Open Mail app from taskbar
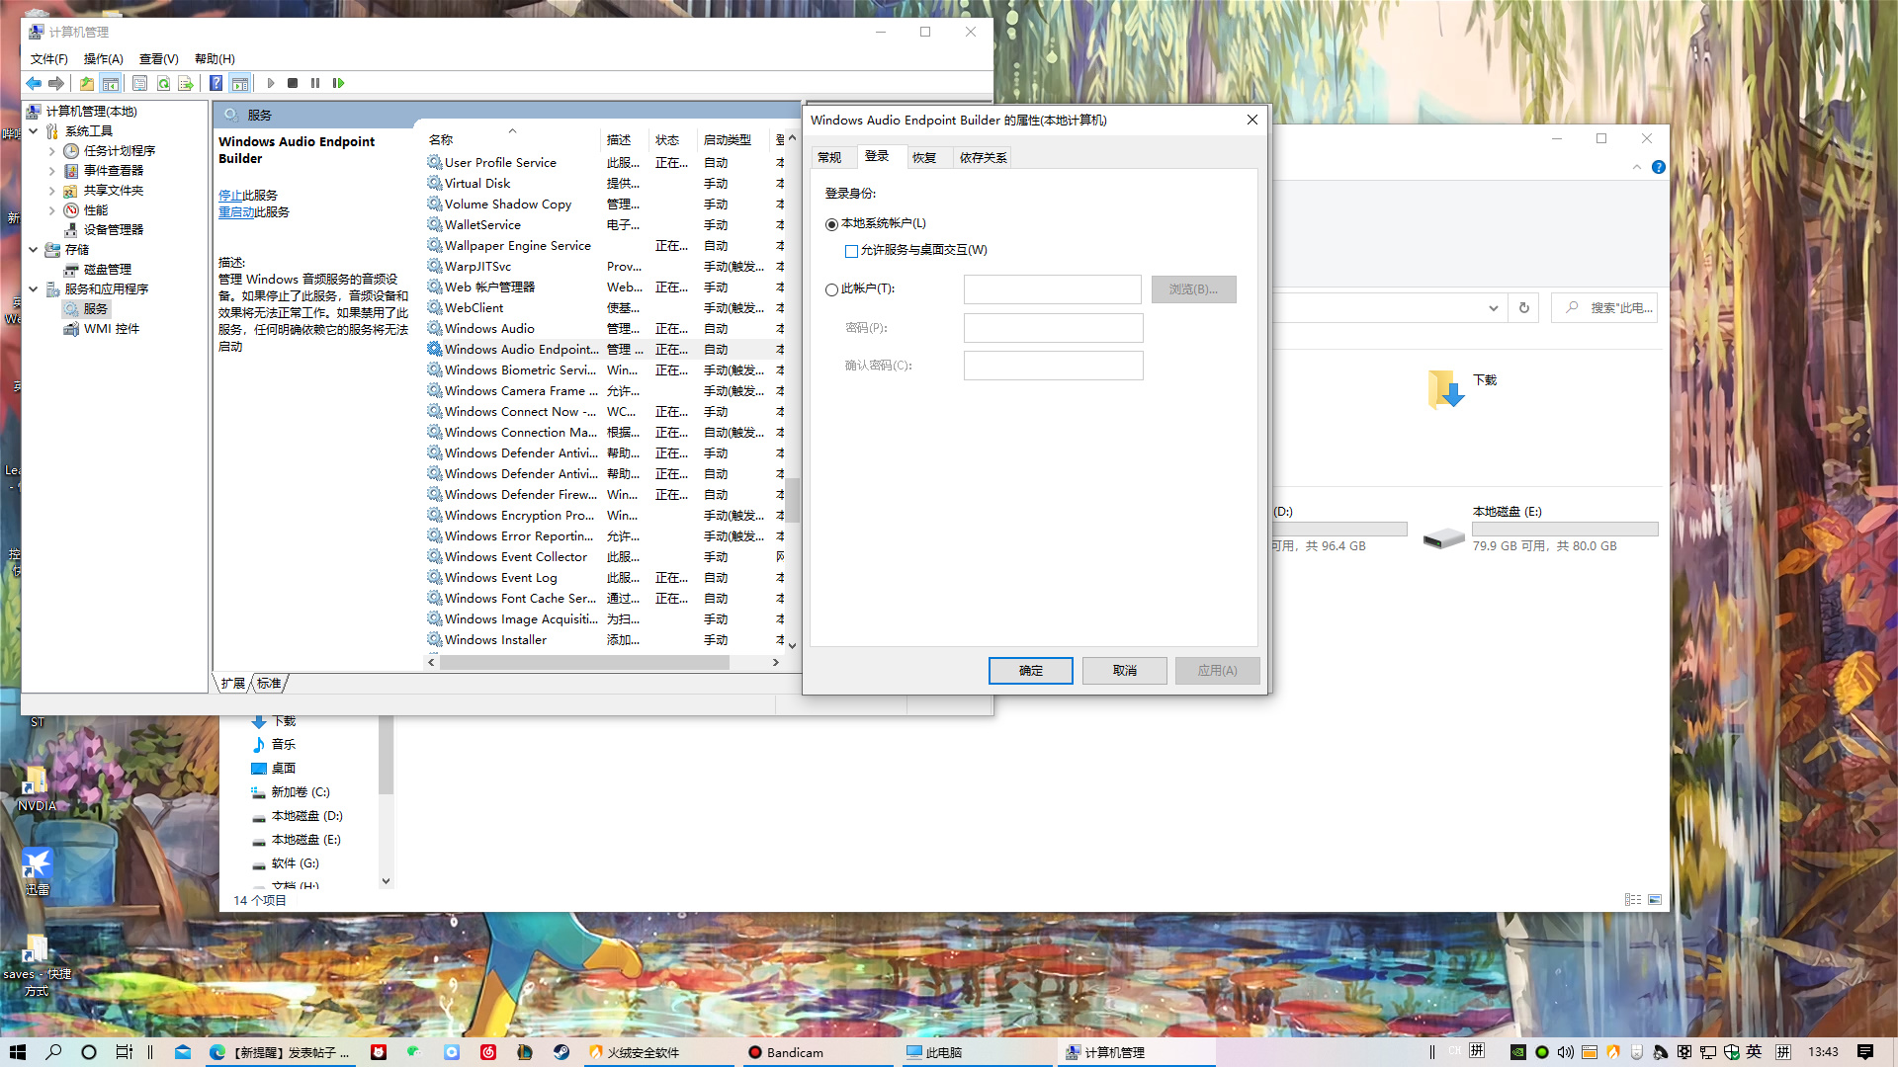 pos(183,1052)
